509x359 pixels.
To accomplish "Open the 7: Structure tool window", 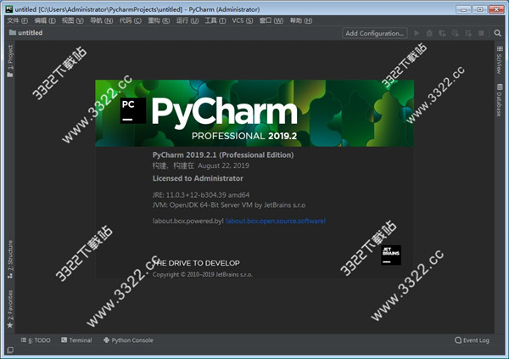I will [10, 259].
